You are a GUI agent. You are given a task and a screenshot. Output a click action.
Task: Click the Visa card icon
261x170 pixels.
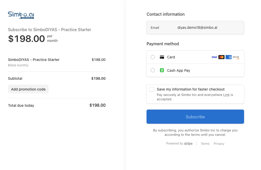tap(214, 57)
